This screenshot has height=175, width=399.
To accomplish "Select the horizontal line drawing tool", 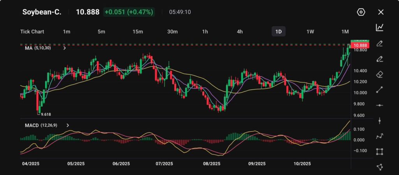I will point(380,105).
